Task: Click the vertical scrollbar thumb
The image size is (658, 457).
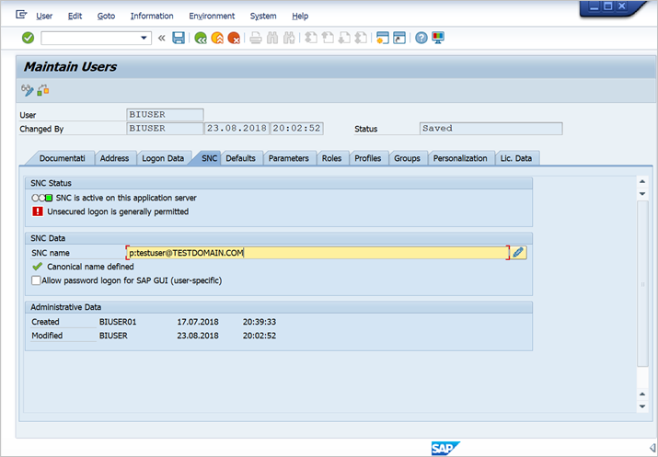Action: point(642,284)
